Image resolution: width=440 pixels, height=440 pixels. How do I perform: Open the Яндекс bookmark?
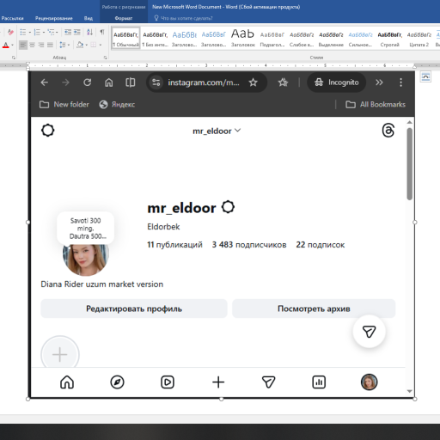point(117,105)
